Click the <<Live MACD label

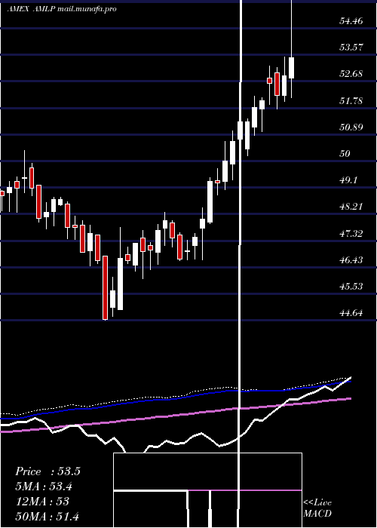click(317, 508)
